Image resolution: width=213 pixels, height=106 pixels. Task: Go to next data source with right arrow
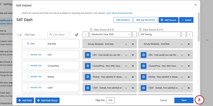point(190,34)
